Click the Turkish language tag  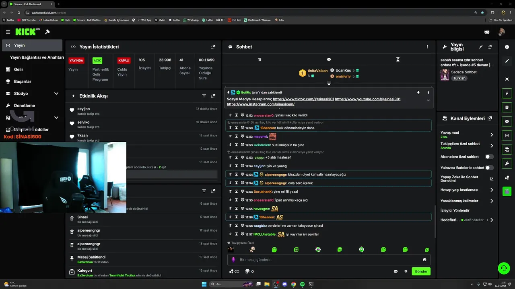(x=459, y=78)
